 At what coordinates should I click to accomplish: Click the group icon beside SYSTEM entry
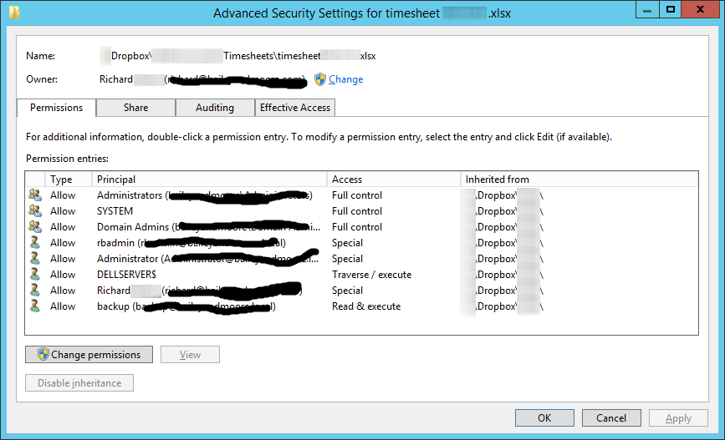point(34,211)
